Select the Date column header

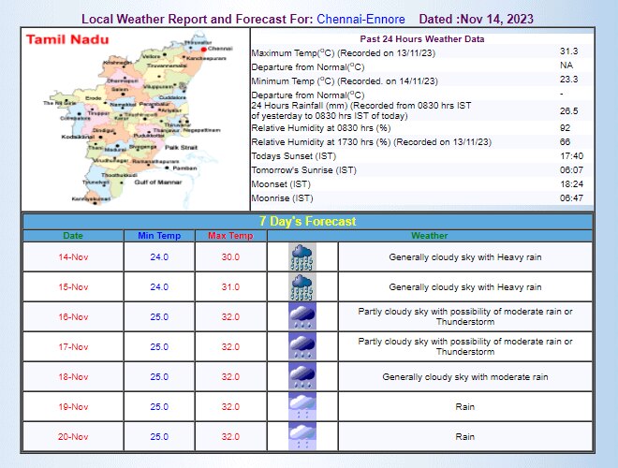73,236
